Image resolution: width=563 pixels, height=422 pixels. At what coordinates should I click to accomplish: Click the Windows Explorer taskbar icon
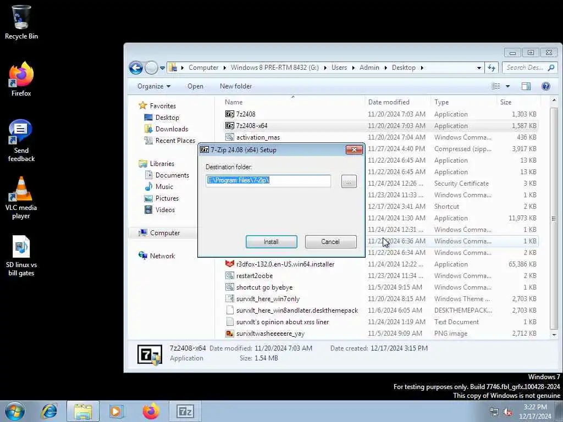point(83,411)
